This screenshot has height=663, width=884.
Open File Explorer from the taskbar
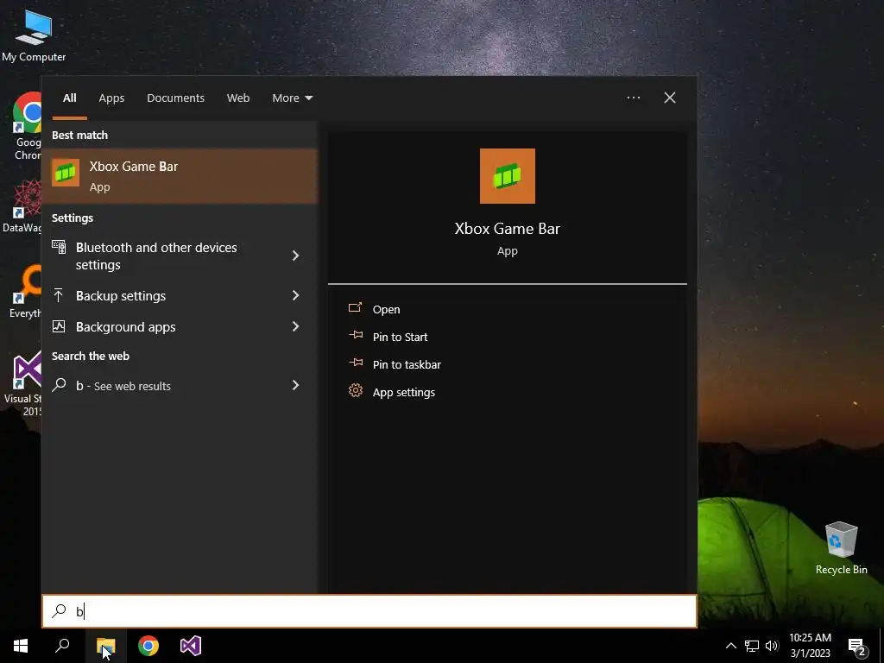(x=105, y=646)
